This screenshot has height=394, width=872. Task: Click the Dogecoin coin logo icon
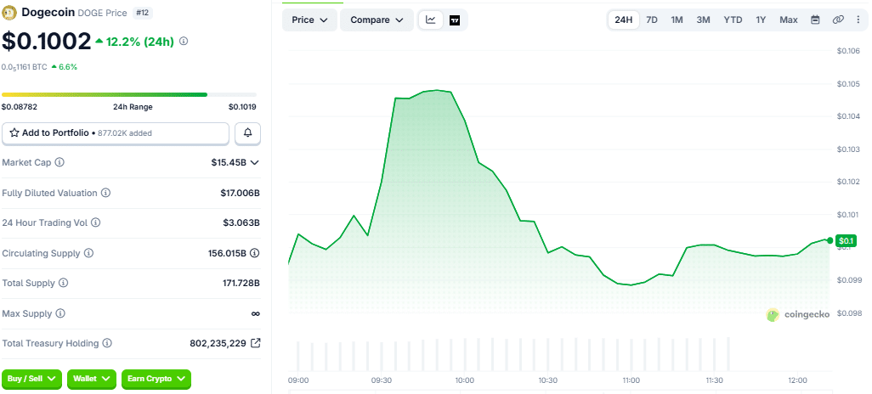pyautogui.click(x=9, y=12)
